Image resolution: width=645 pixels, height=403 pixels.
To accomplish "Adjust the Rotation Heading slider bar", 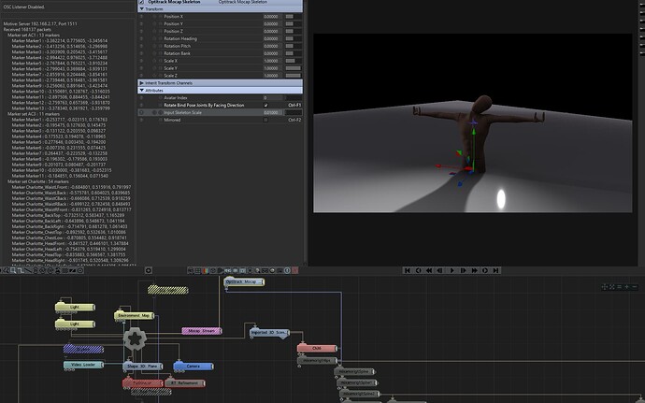I will point(294,38).
